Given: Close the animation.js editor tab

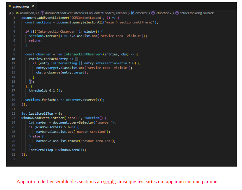Looking at the screenshot, I should click(33, 6).
